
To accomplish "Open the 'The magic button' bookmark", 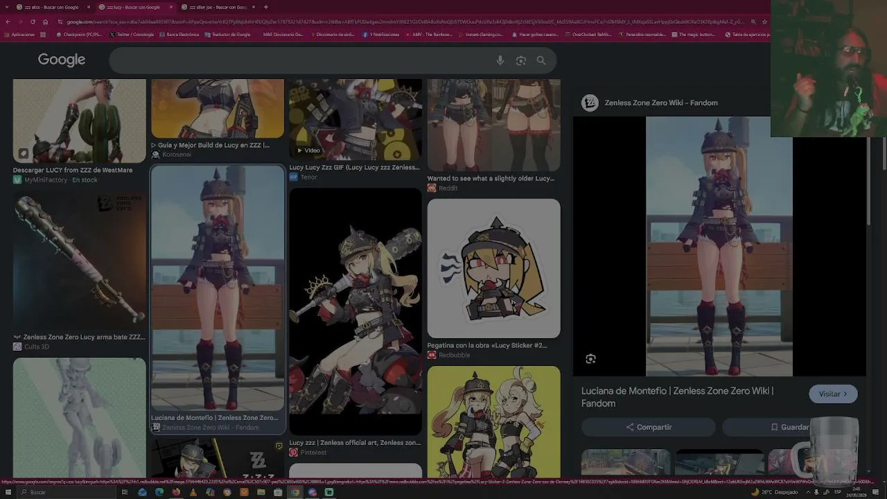I will point(693,34).
